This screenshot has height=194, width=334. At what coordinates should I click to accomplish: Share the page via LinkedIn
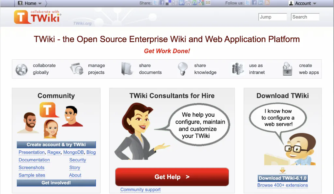coord(181,3)
